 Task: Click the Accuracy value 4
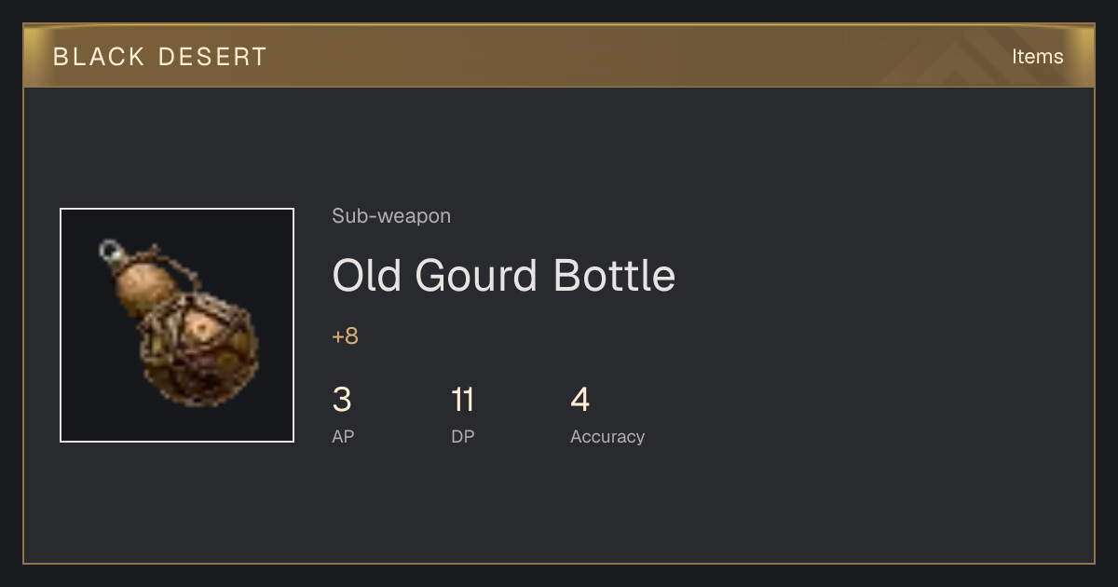tap(580, 400)
